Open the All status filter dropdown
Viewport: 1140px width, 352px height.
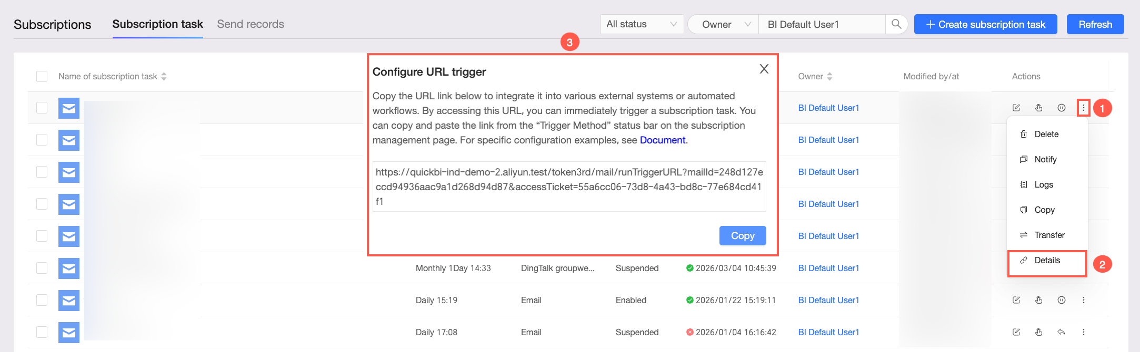(642, 24)
